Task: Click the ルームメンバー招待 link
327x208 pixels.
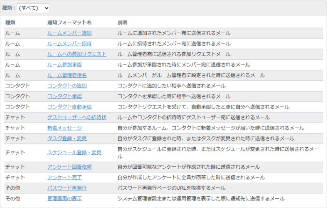Action: click(69, 43)
